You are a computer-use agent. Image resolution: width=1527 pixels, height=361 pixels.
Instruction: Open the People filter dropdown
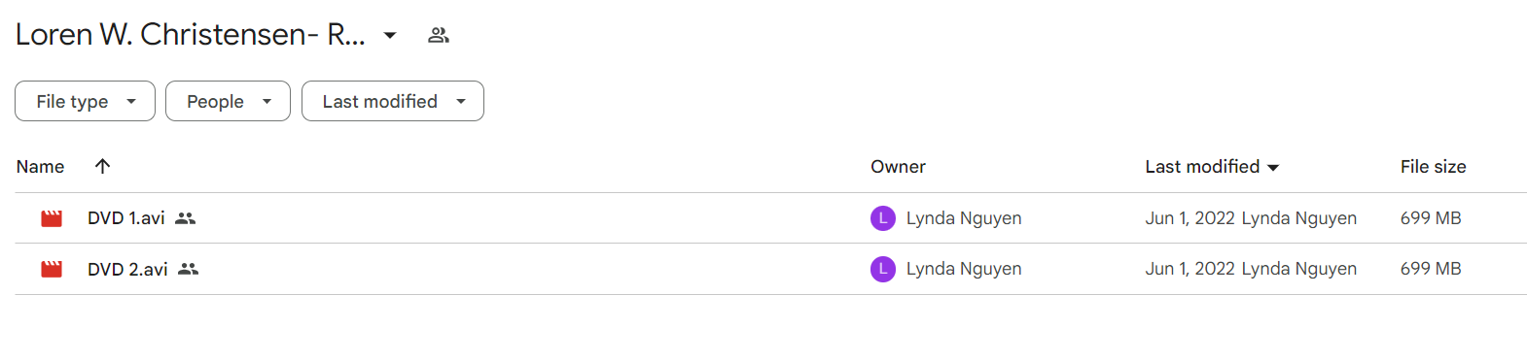pos(228,101)
